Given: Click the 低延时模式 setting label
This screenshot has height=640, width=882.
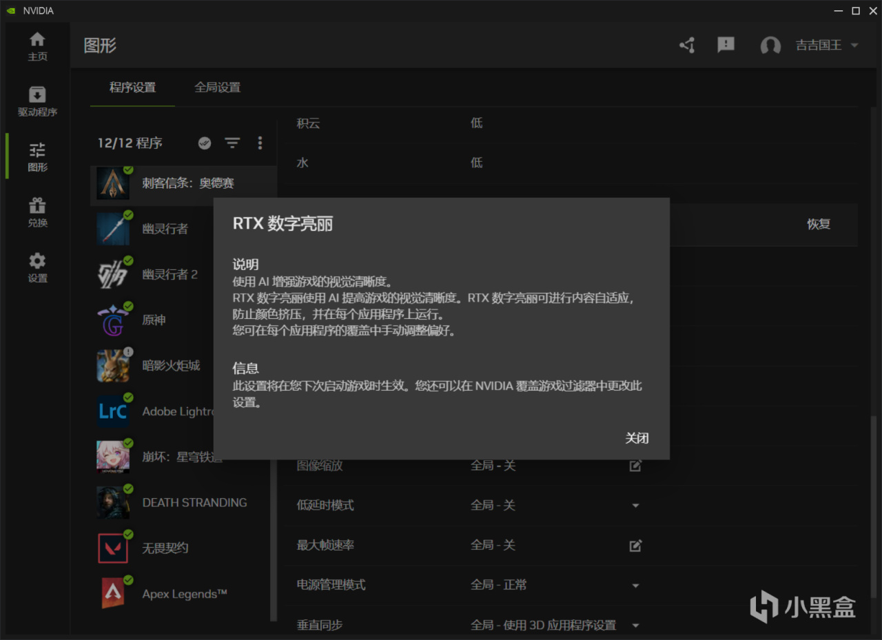Looking at the screenshot, I should 325,506.
